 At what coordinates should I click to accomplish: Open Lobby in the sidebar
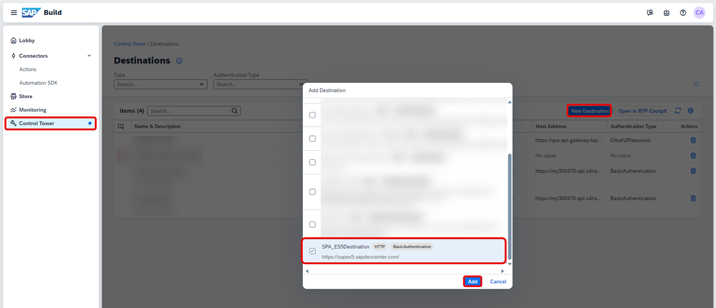[27, 40]
